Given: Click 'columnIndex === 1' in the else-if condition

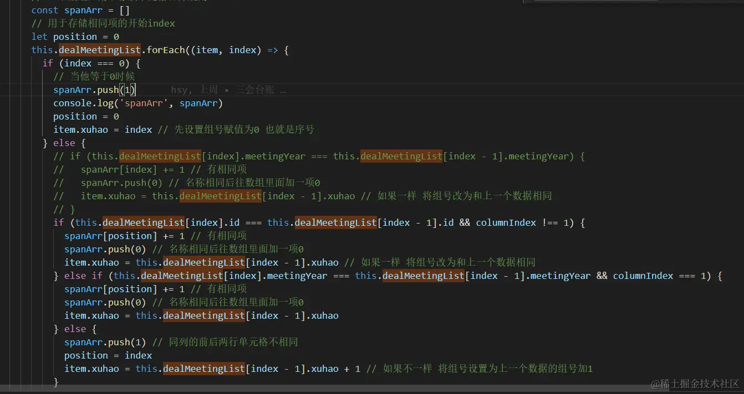Looking at the screenshot, I should point(659,276).
